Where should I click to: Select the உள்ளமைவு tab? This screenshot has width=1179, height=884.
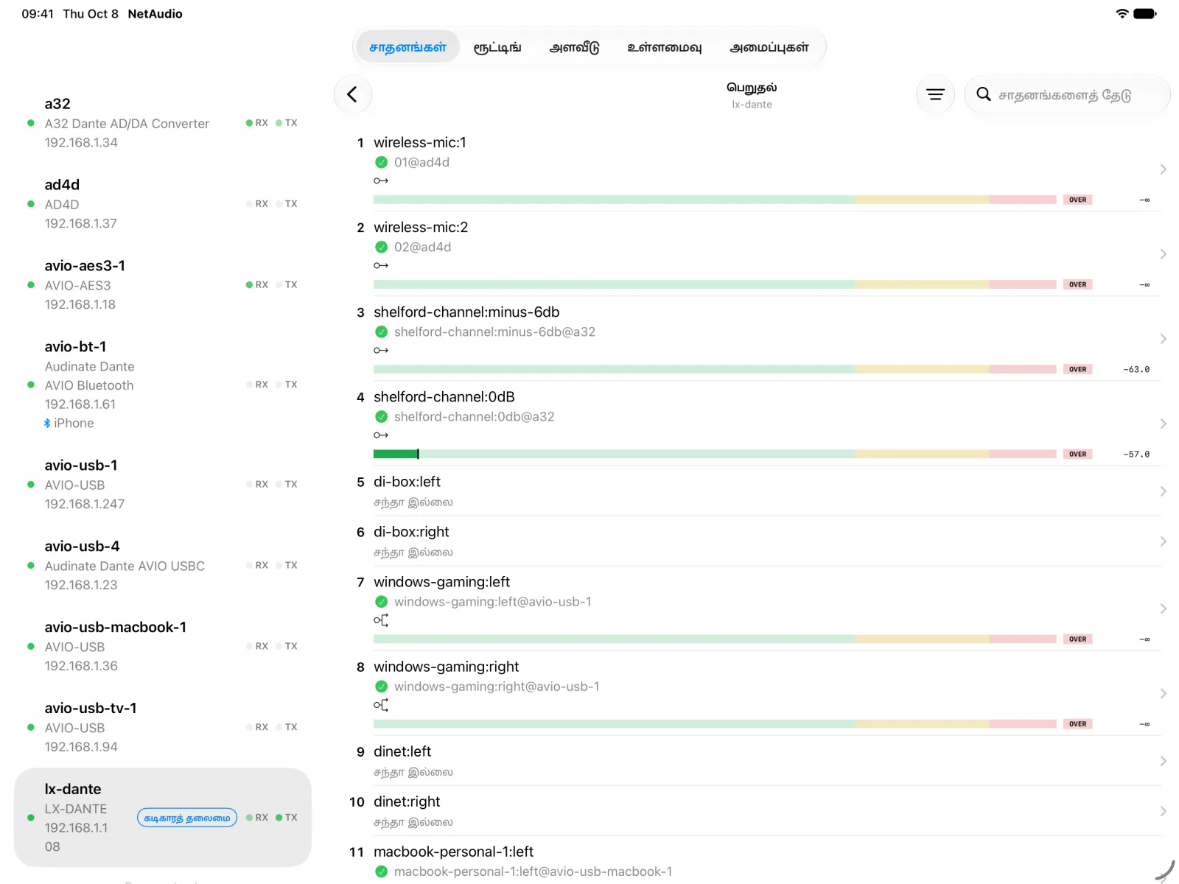pyautogui.click(x=664, y=47)
